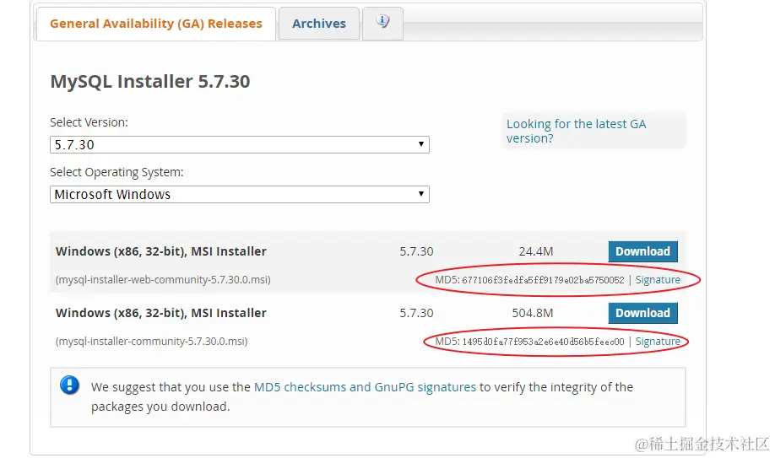Click the 24.4M file size

point(536,251)
